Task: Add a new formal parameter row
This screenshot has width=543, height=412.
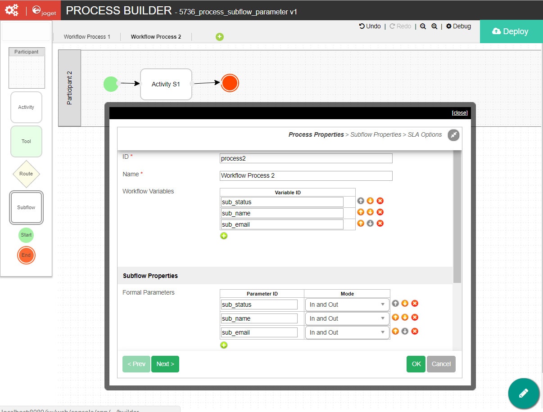Action: (x=224, y=345)
